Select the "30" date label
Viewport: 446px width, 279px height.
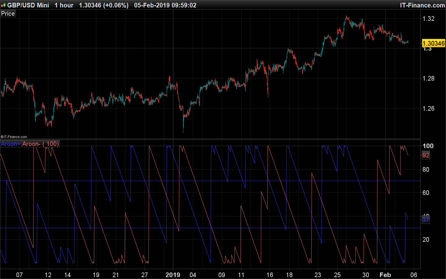(366, 275)
